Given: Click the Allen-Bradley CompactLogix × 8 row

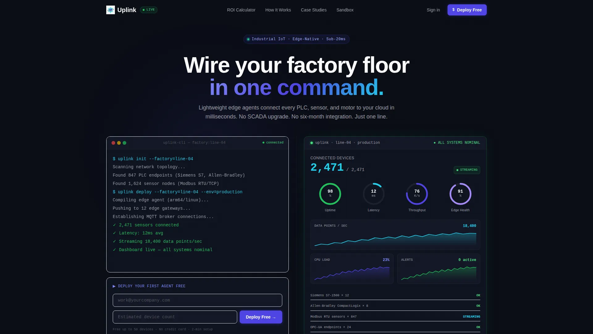Looking at the screenshot, I should pyautogui.click(x=395, y=306).
